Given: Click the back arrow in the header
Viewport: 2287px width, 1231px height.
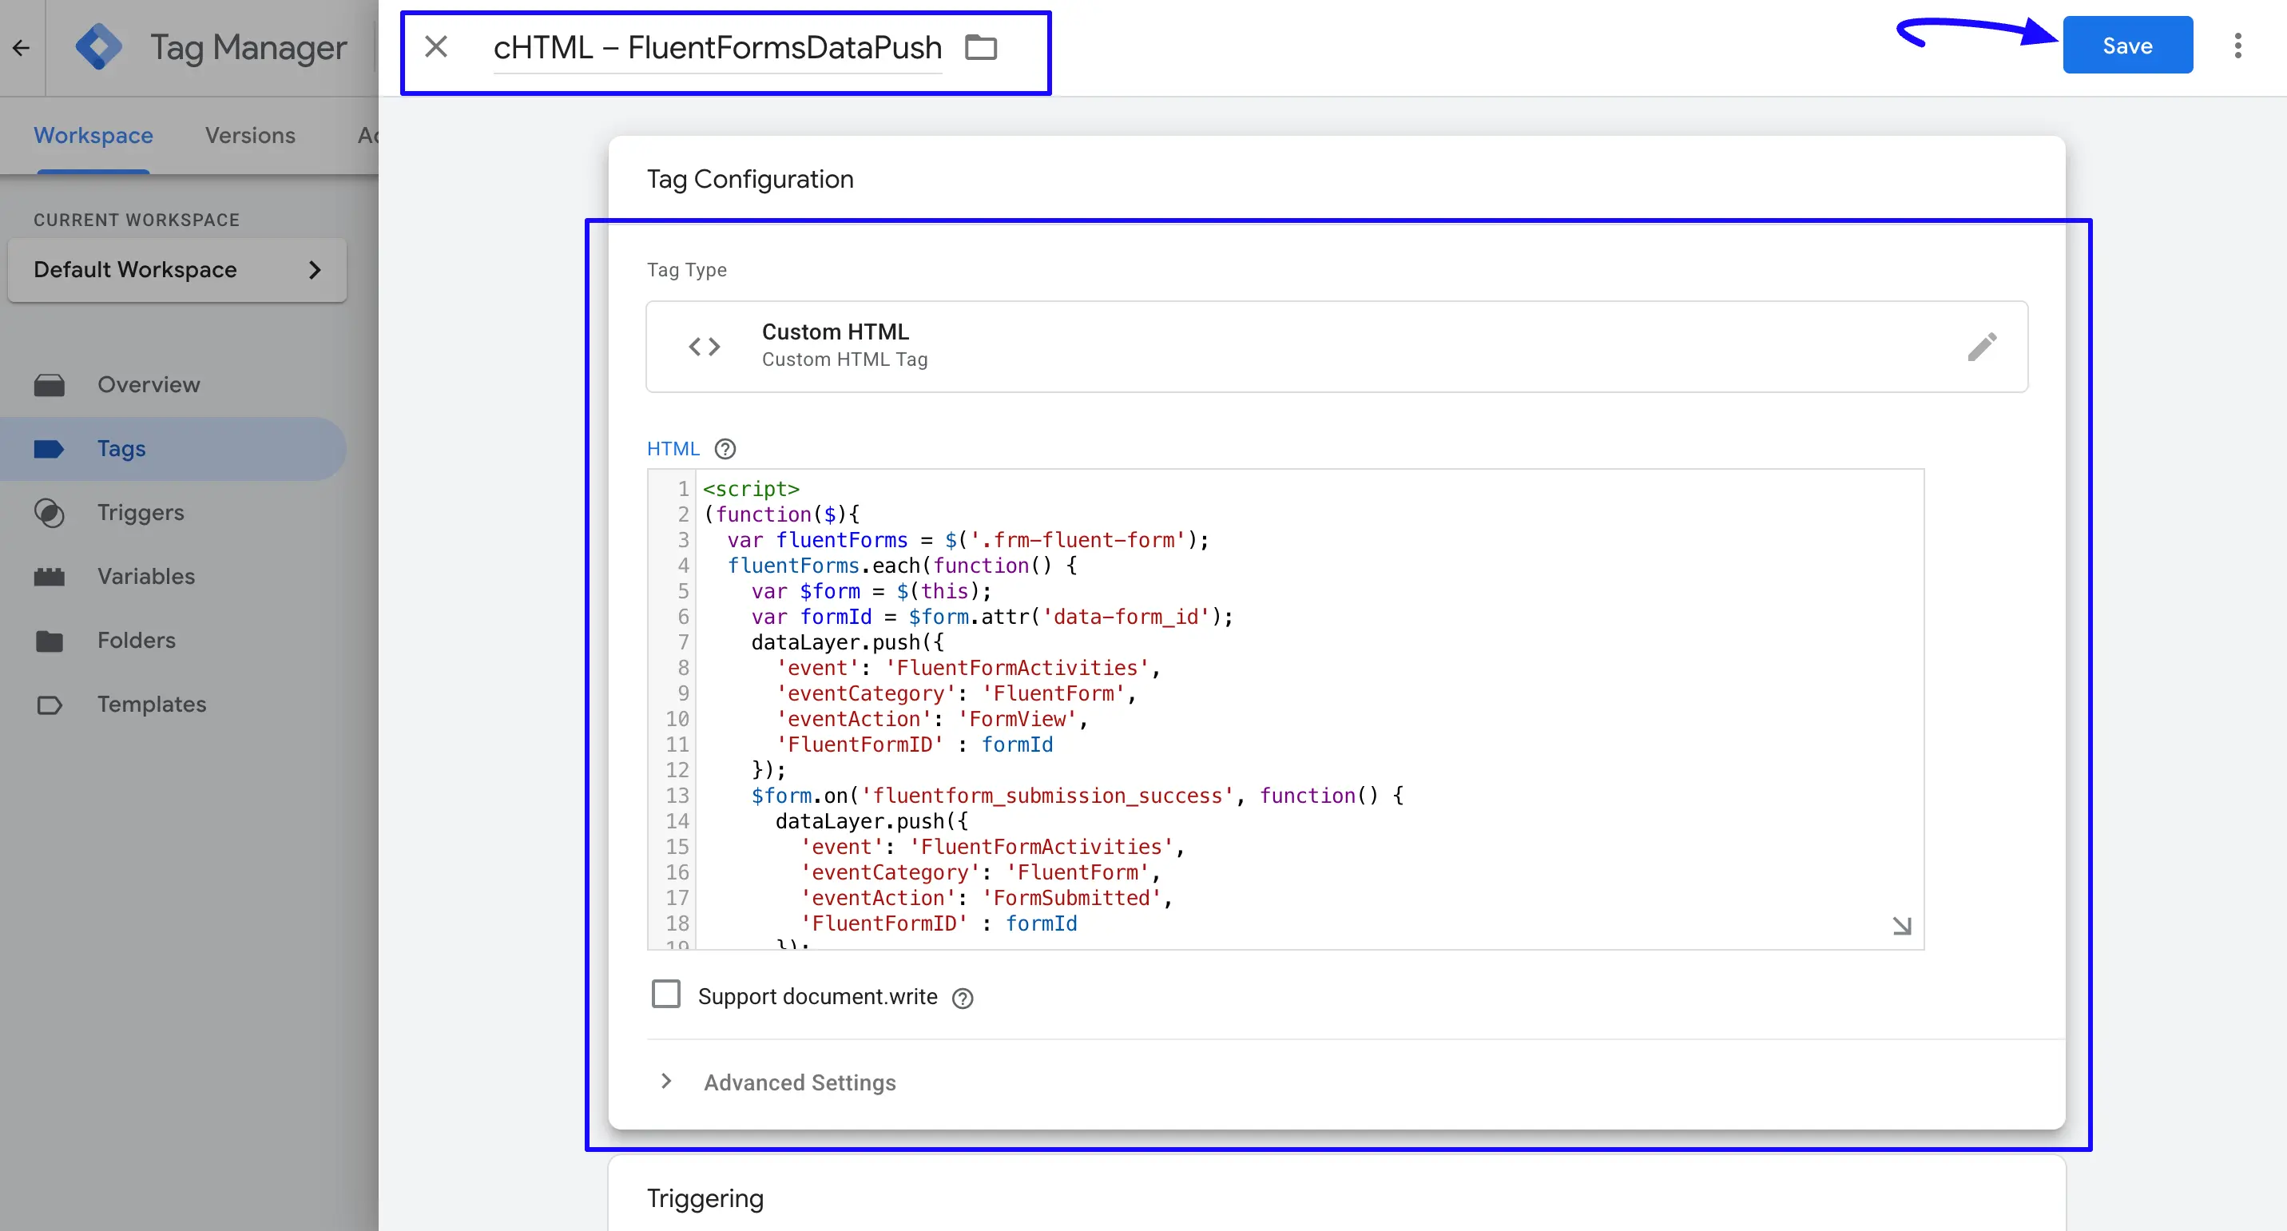Looking at the screenshot, I should (x=22, y=48).
